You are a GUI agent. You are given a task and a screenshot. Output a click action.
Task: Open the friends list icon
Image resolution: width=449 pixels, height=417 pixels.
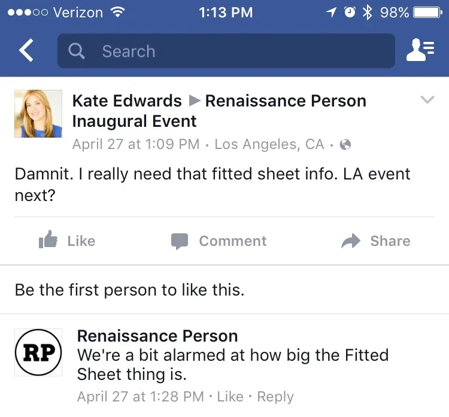click(x=420, y=50)
